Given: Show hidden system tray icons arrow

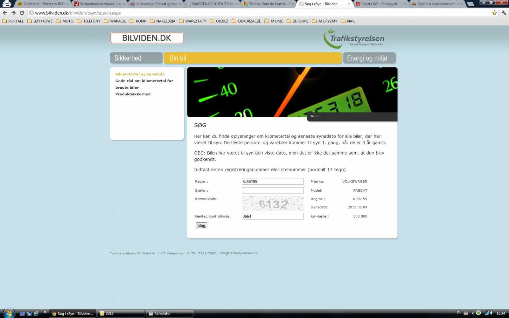Looking at the screenshot, I should click(472, 313).
